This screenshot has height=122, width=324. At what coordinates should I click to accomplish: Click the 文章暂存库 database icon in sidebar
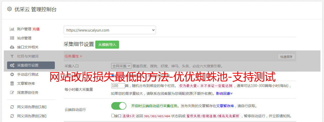12,83
